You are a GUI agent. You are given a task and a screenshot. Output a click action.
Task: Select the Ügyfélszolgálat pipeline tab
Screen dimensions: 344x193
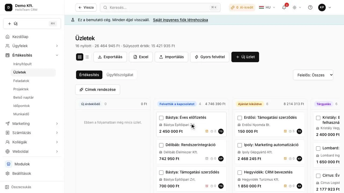click(120, 75)
